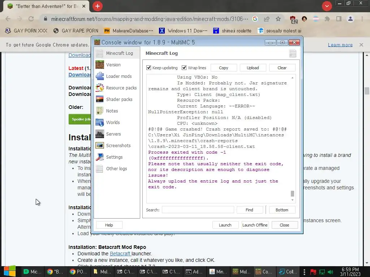Bookmark this page with the star icon
This screenshot has height=277, width=370.
coord(278,19)
